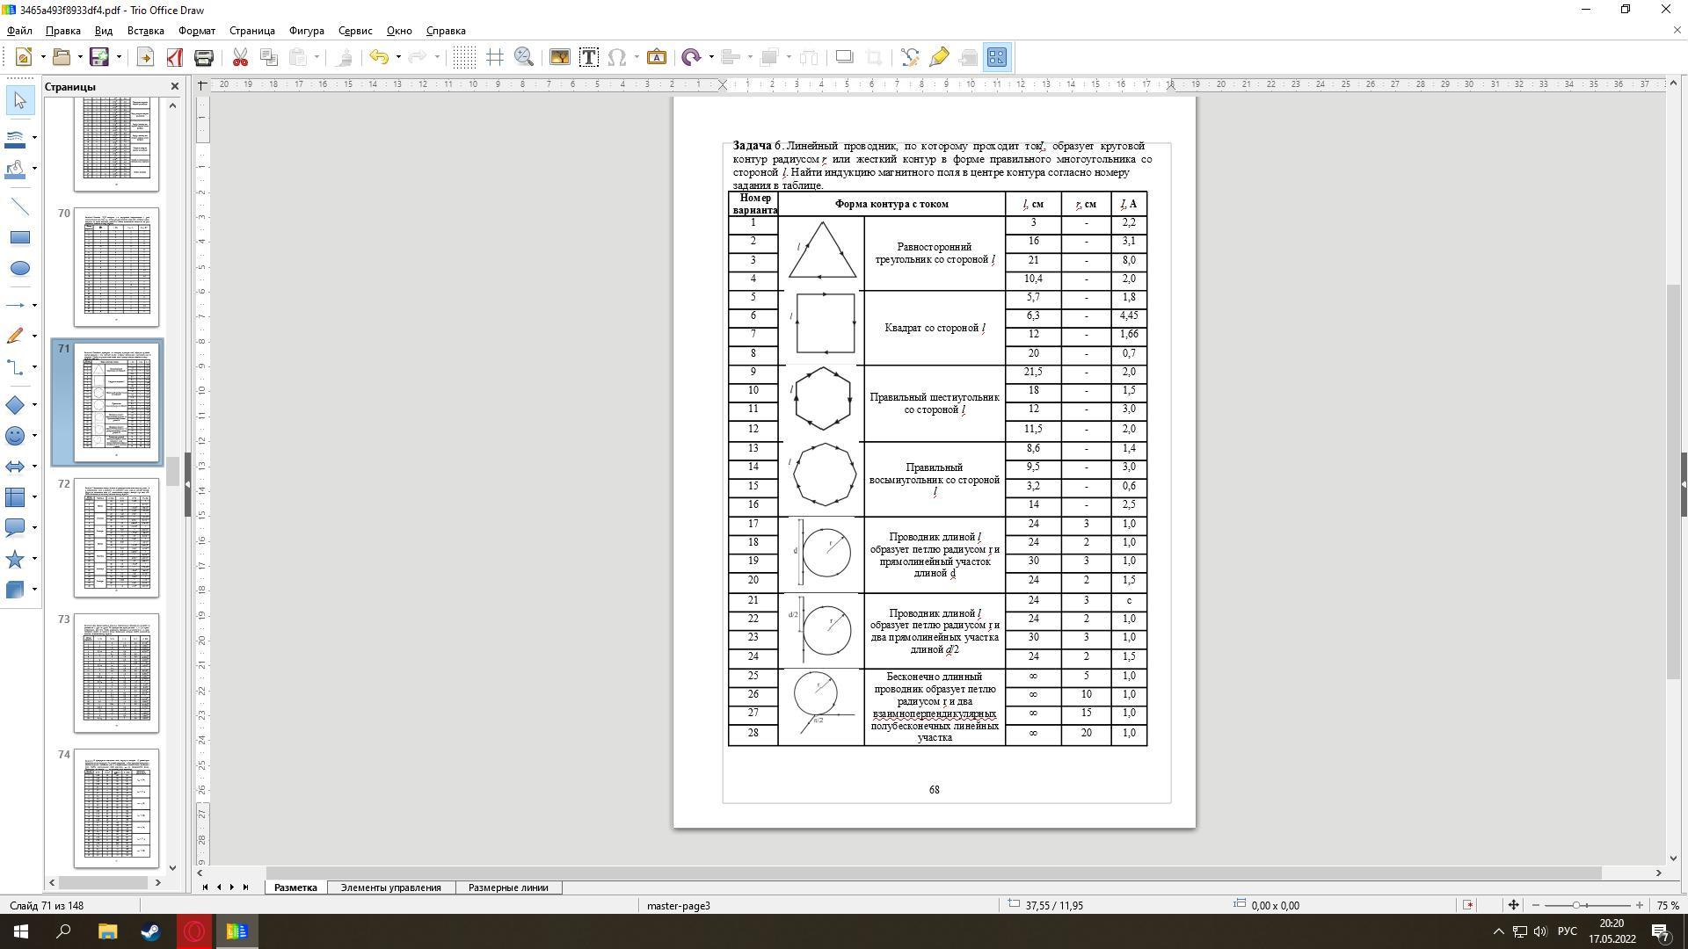
Task: Open the Undo history dropdown arrow
Action: click(398, 57)
